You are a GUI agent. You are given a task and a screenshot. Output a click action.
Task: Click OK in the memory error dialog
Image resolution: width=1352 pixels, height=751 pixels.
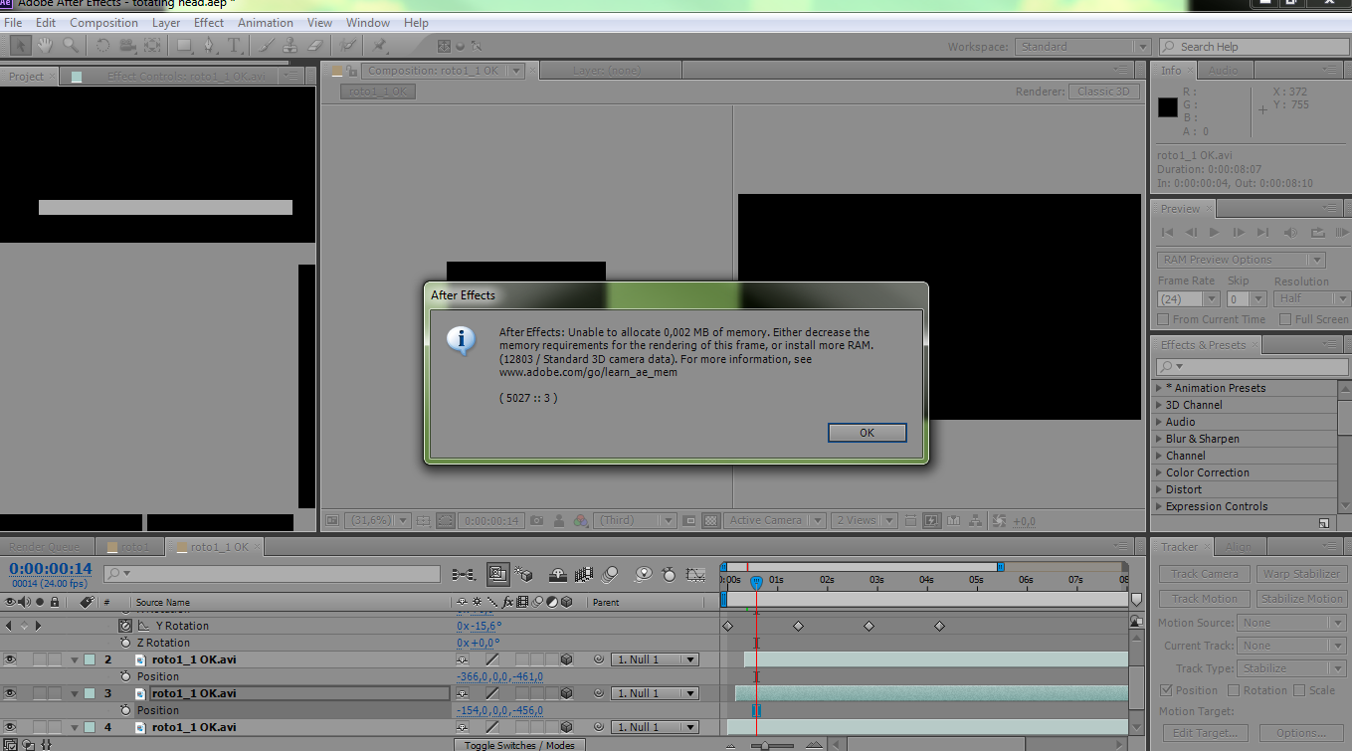(x=867, y=433)
